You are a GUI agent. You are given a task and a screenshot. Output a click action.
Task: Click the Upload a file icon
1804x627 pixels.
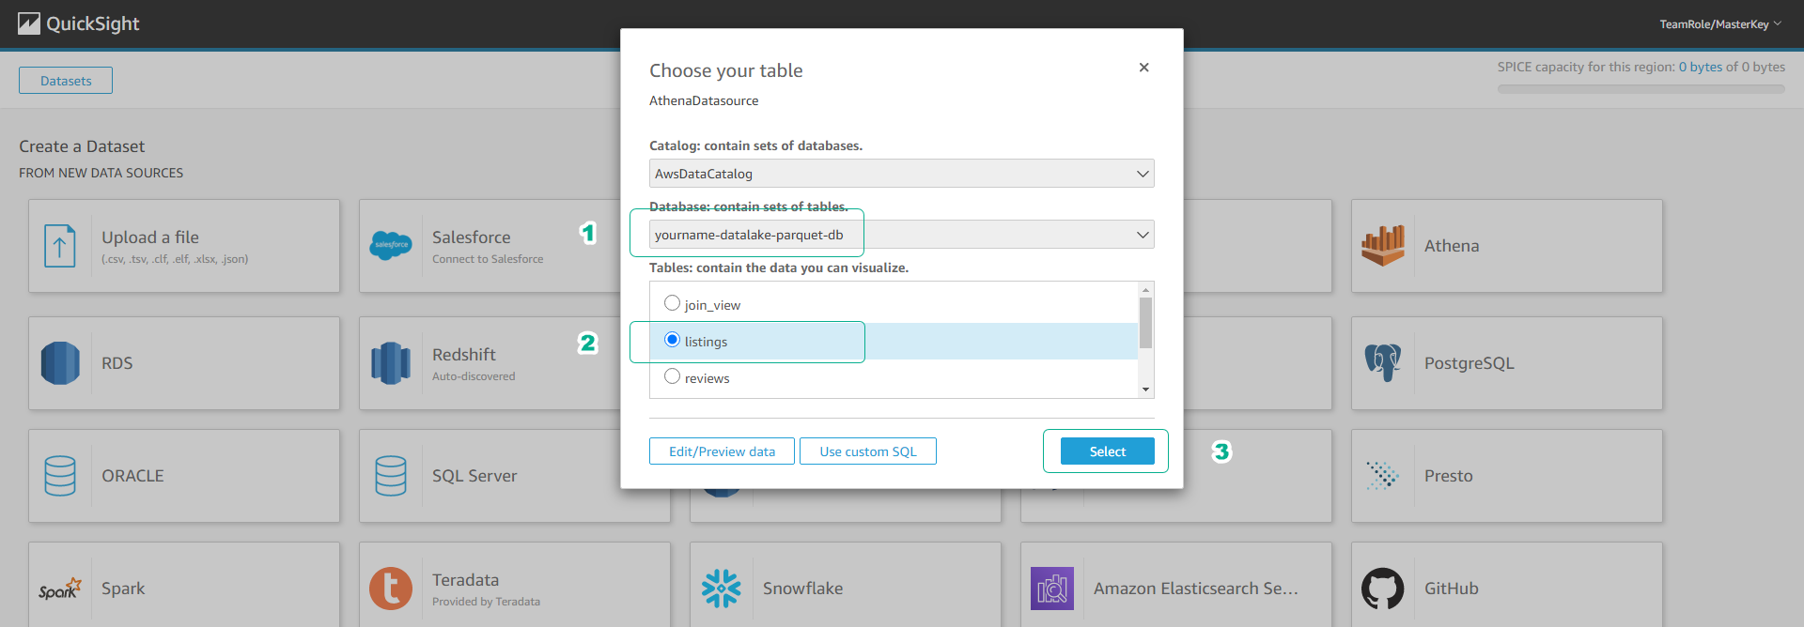point(60,246)
